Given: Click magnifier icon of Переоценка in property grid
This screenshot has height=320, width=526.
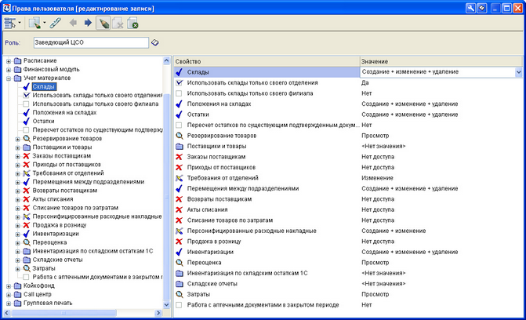Looking at the screenshot, I should coord(180,263).
